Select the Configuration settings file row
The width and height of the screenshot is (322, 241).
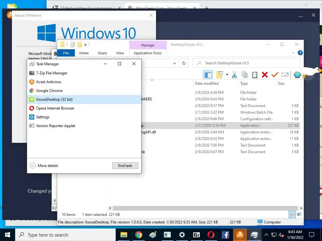[x=220, y=119]
